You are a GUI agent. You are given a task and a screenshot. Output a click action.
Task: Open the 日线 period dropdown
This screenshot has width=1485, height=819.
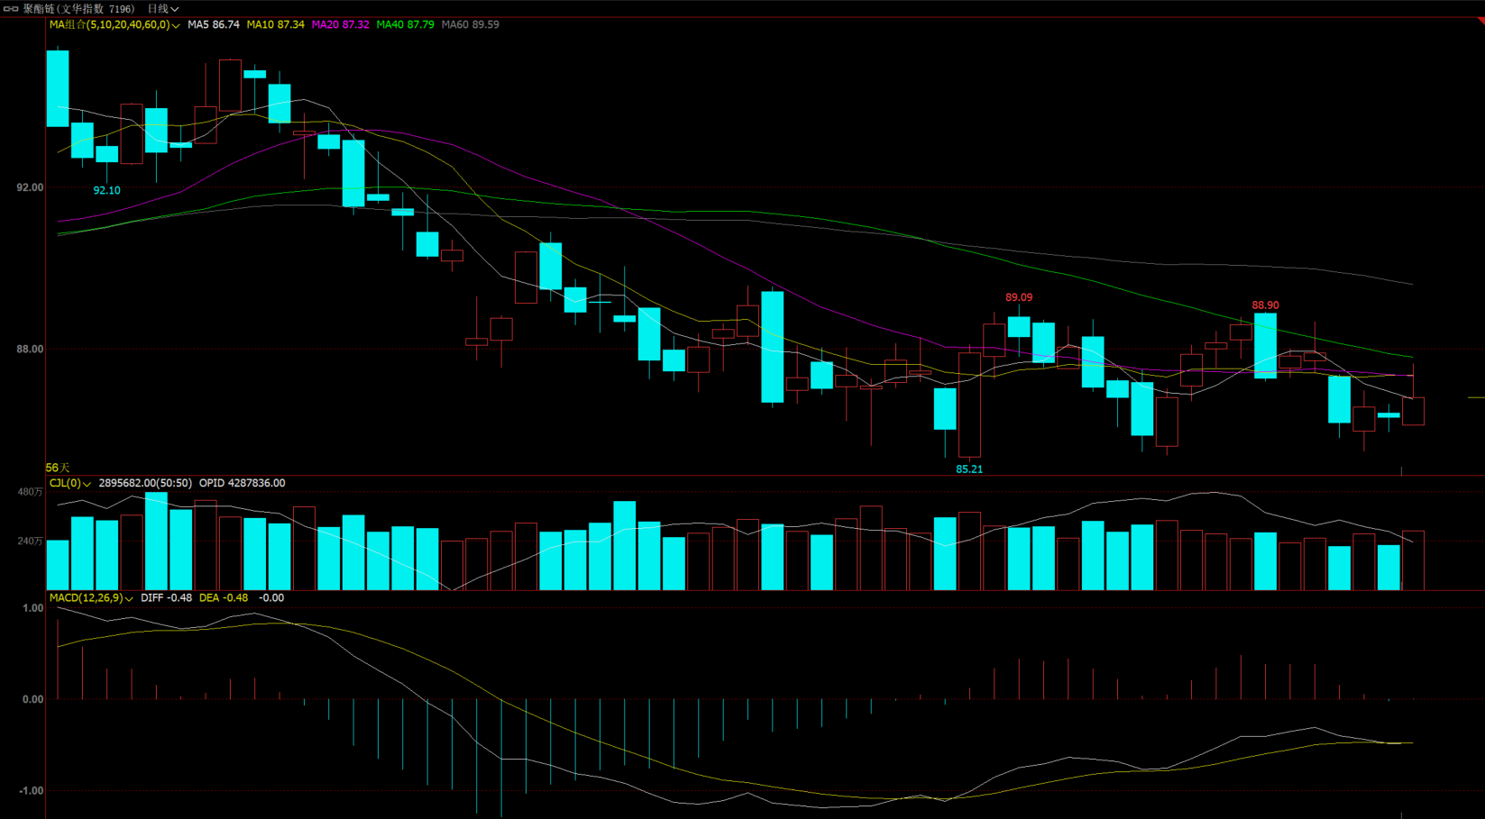pos(163,9)
